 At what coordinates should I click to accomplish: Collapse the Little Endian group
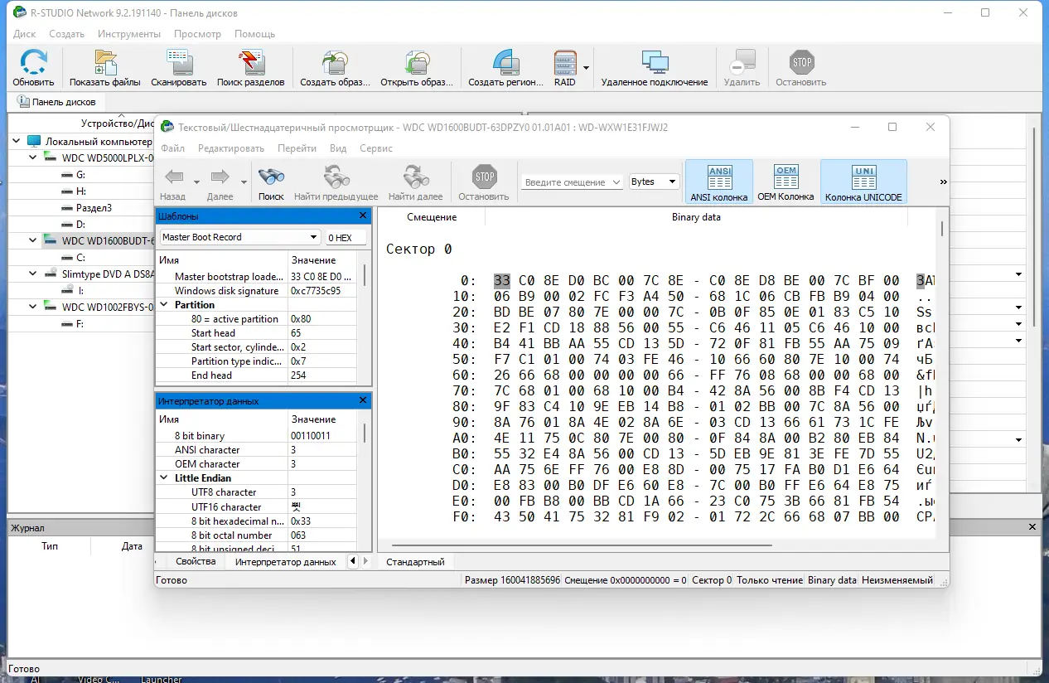(163, 477)
